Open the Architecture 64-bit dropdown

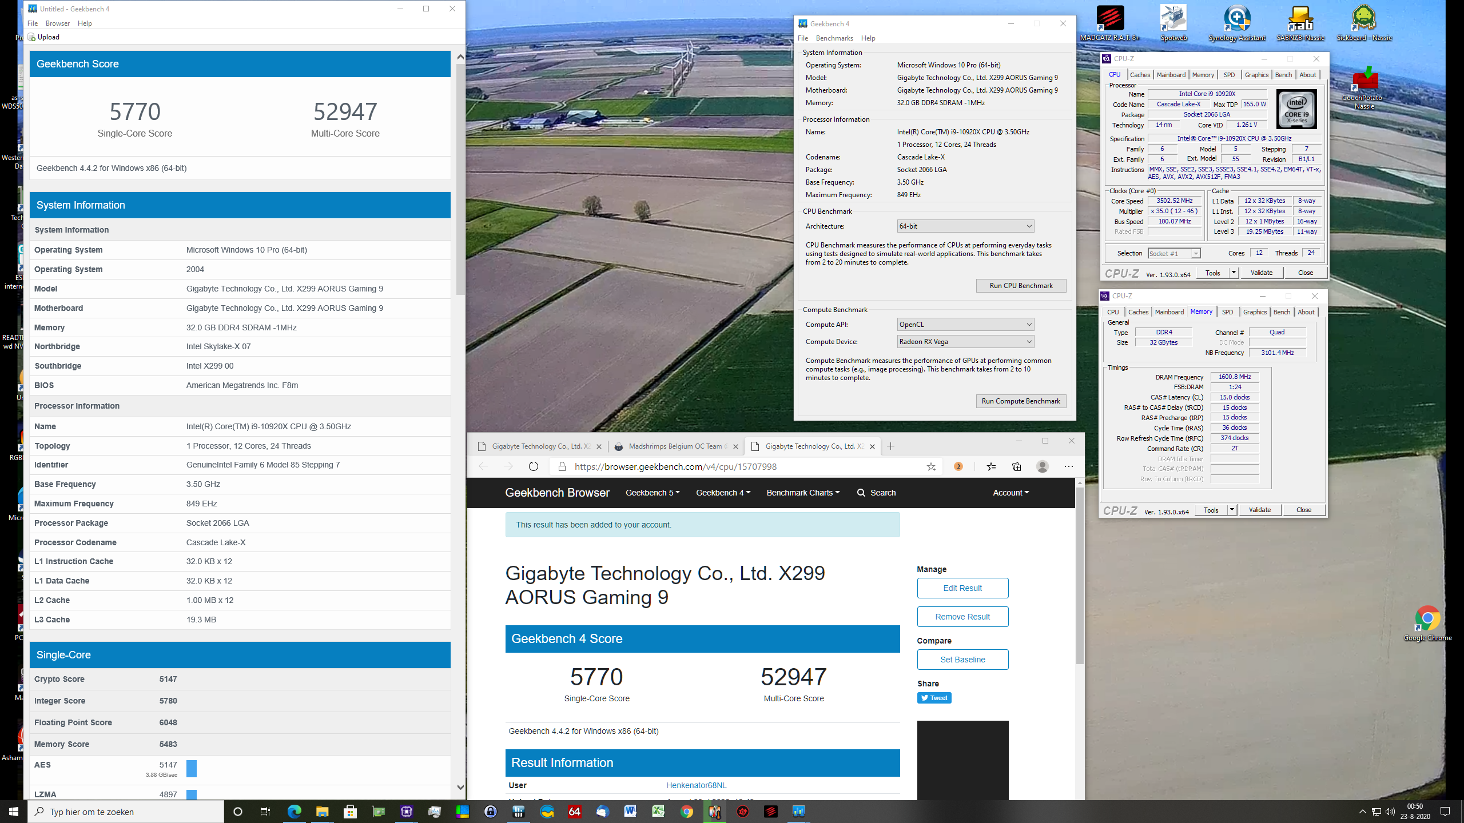click(x=965, y=226)
